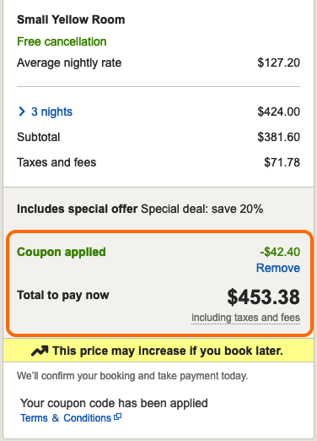317x441 pixels.
Task: Remove the applied coupon
Action: [278, 268]
